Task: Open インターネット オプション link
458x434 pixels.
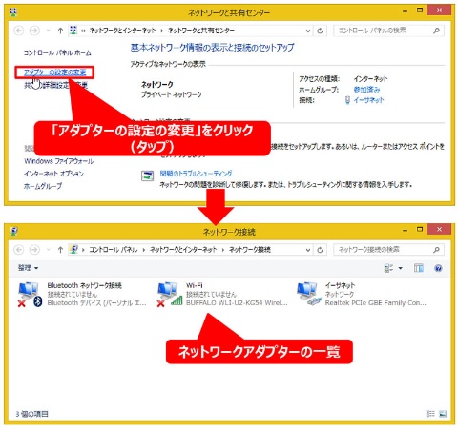Action: tap(53, 174)
